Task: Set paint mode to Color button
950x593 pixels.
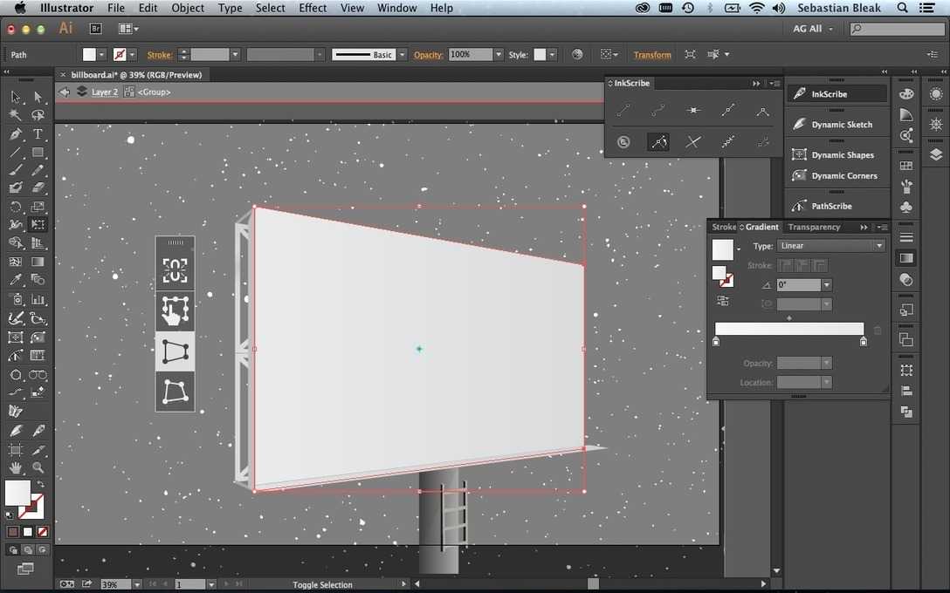Action: point(13,532)
